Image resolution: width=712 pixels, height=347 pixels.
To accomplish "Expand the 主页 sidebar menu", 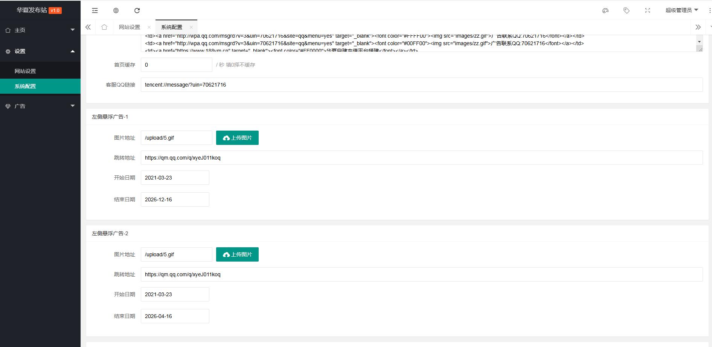I will (40, 30).
